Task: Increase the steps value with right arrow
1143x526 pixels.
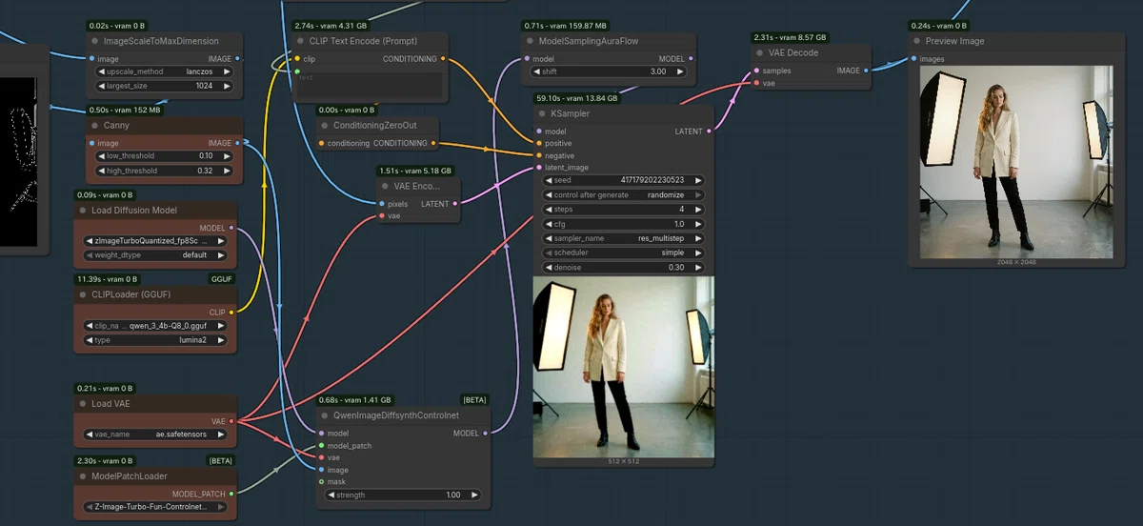Action: pos(697,209)
